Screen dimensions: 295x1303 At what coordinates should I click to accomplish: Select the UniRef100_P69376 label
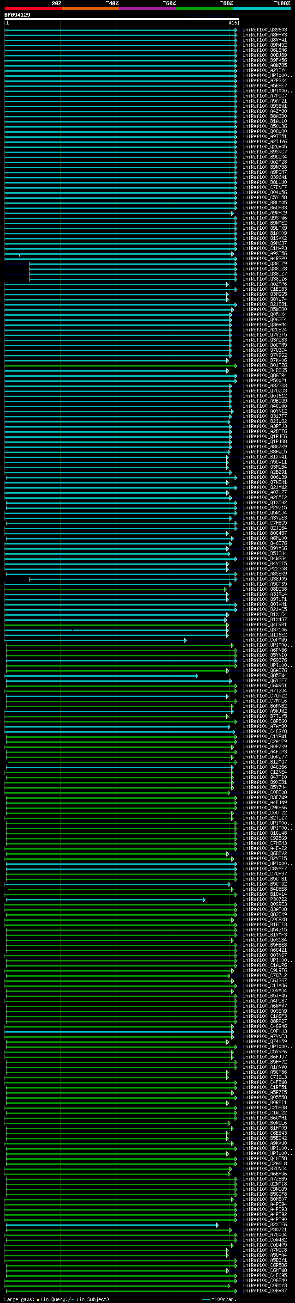pos(265,660)
